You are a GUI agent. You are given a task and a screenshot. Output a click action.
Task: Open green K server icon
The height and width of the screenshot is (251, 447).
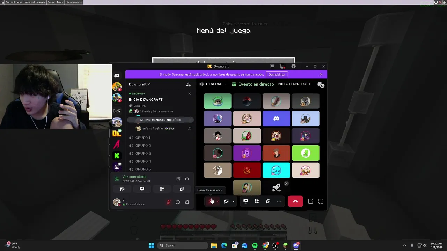[117, 155]
